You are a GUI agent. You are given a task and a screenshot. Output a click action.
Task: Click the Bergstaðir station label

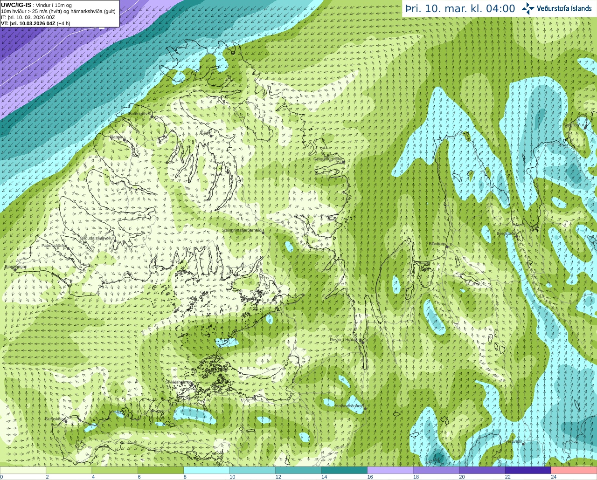point(506,233)
